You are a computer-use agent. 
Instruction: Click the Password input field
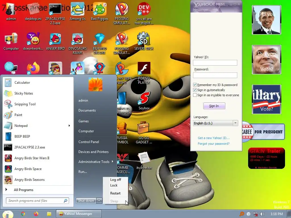215,75
